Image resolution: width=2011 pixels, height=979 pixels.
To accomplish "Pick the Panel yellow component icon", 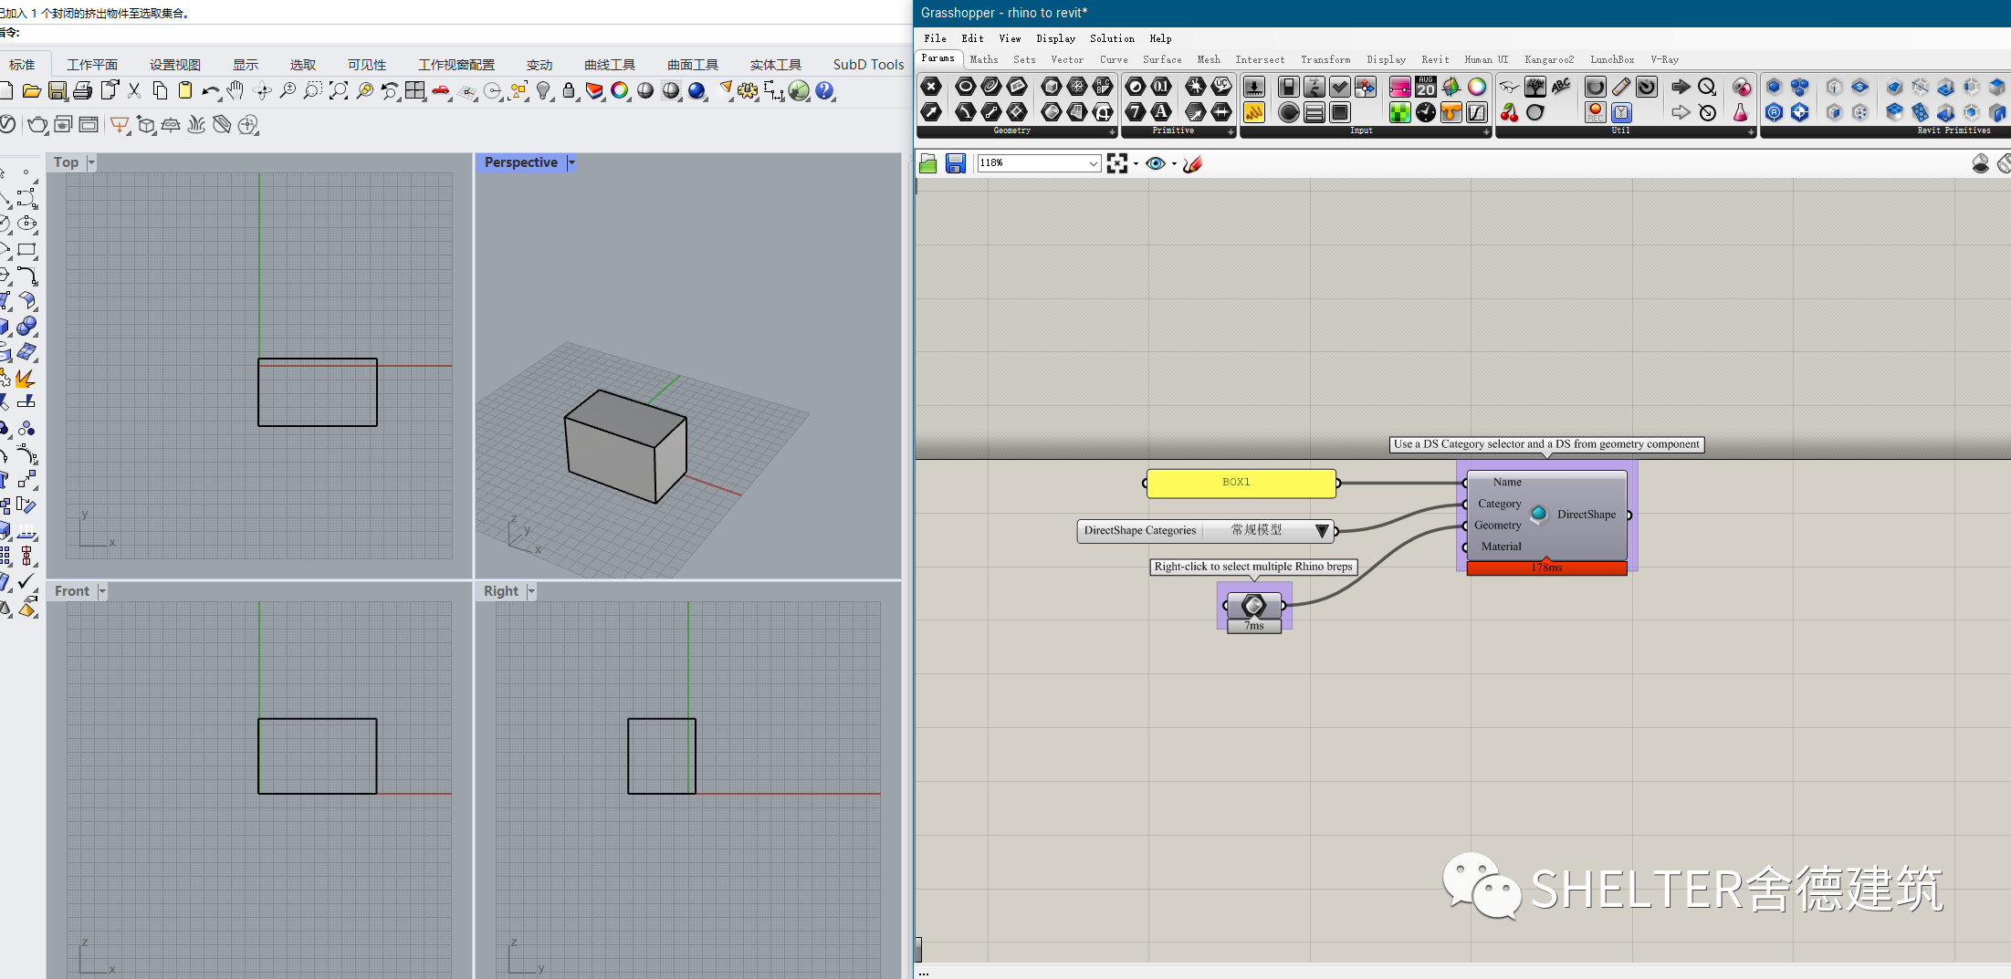I will pos(1254,112).
